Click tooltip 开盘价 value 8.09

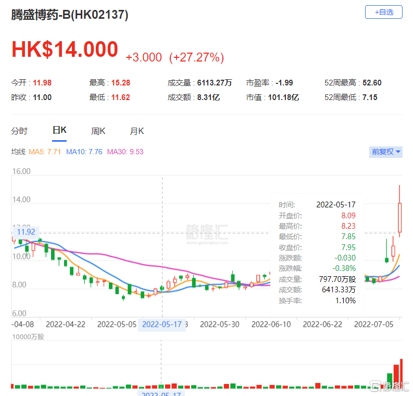pyautogui.click(x=348, y=216)
